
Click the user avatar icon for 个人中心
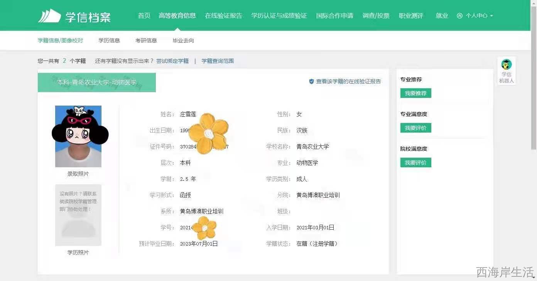click(459, 16)
